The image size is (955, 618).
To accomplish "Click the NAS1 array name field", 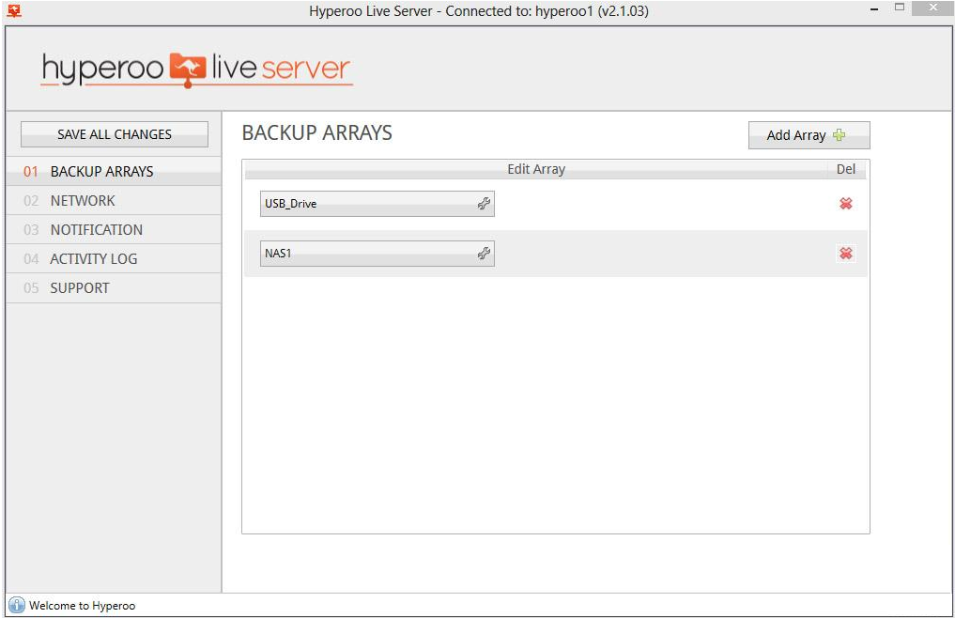I will [366, 254].
